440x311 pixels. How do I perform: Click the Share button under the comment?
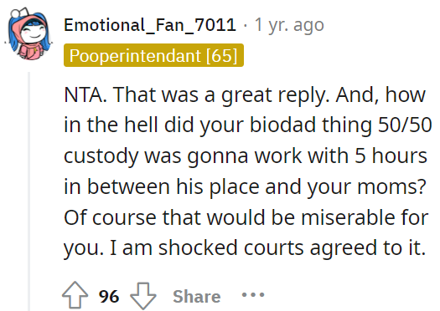(197, 297)
